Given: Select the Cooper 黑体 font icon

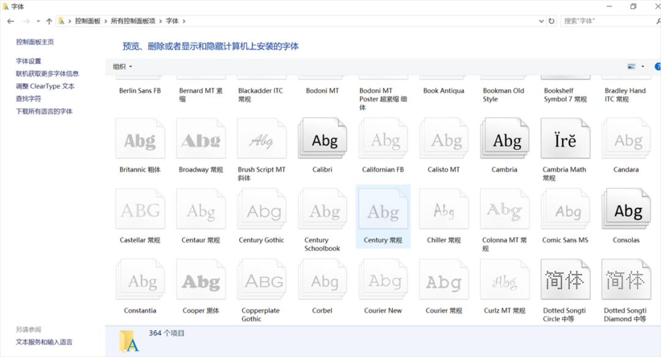Looking at the screenshot, I should (x=201, y=279).
